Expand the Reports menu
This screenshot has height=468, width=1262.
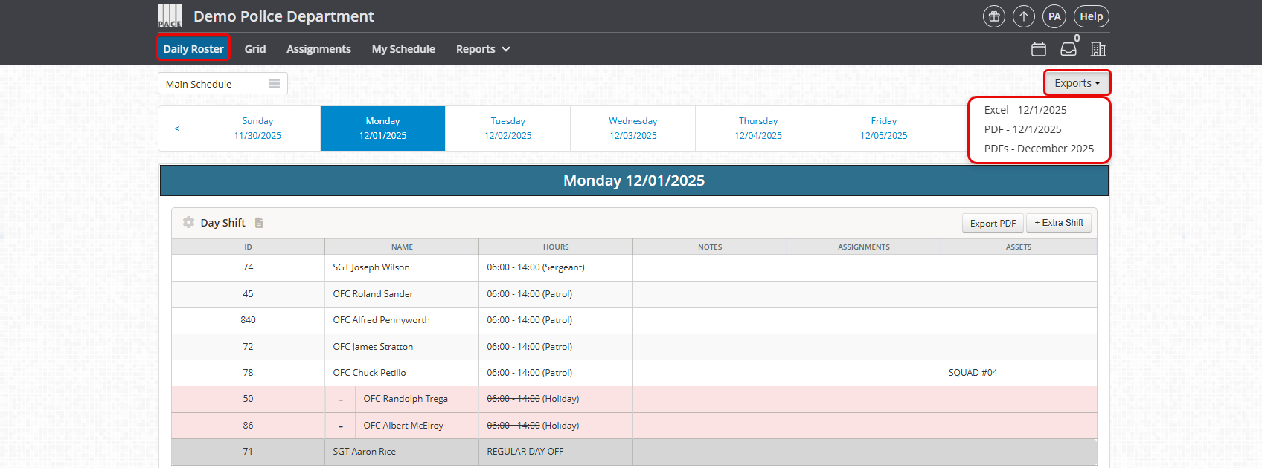point(483,49)
